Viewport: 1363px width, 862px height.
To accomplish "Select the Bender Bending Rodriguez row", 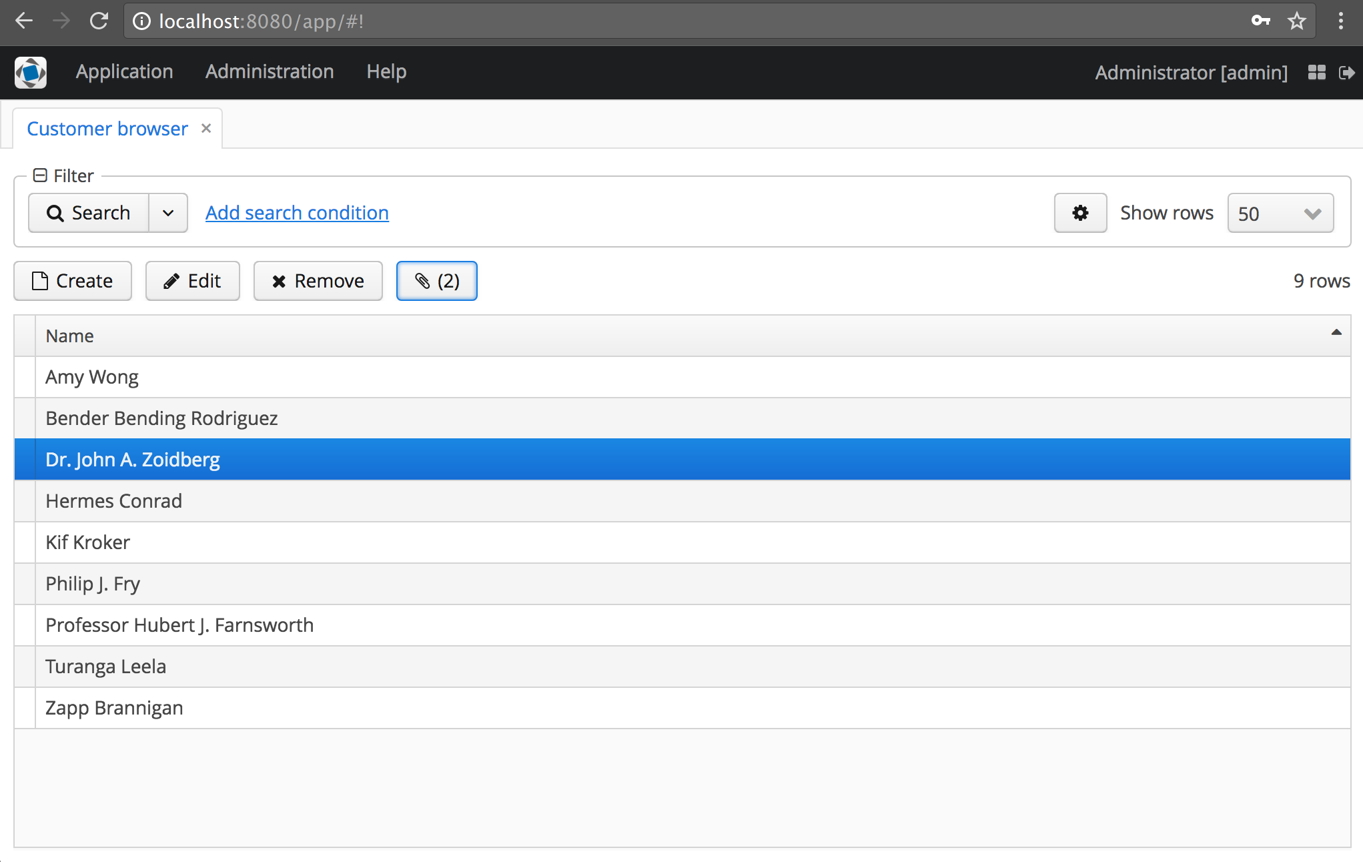I will point(683,418).
